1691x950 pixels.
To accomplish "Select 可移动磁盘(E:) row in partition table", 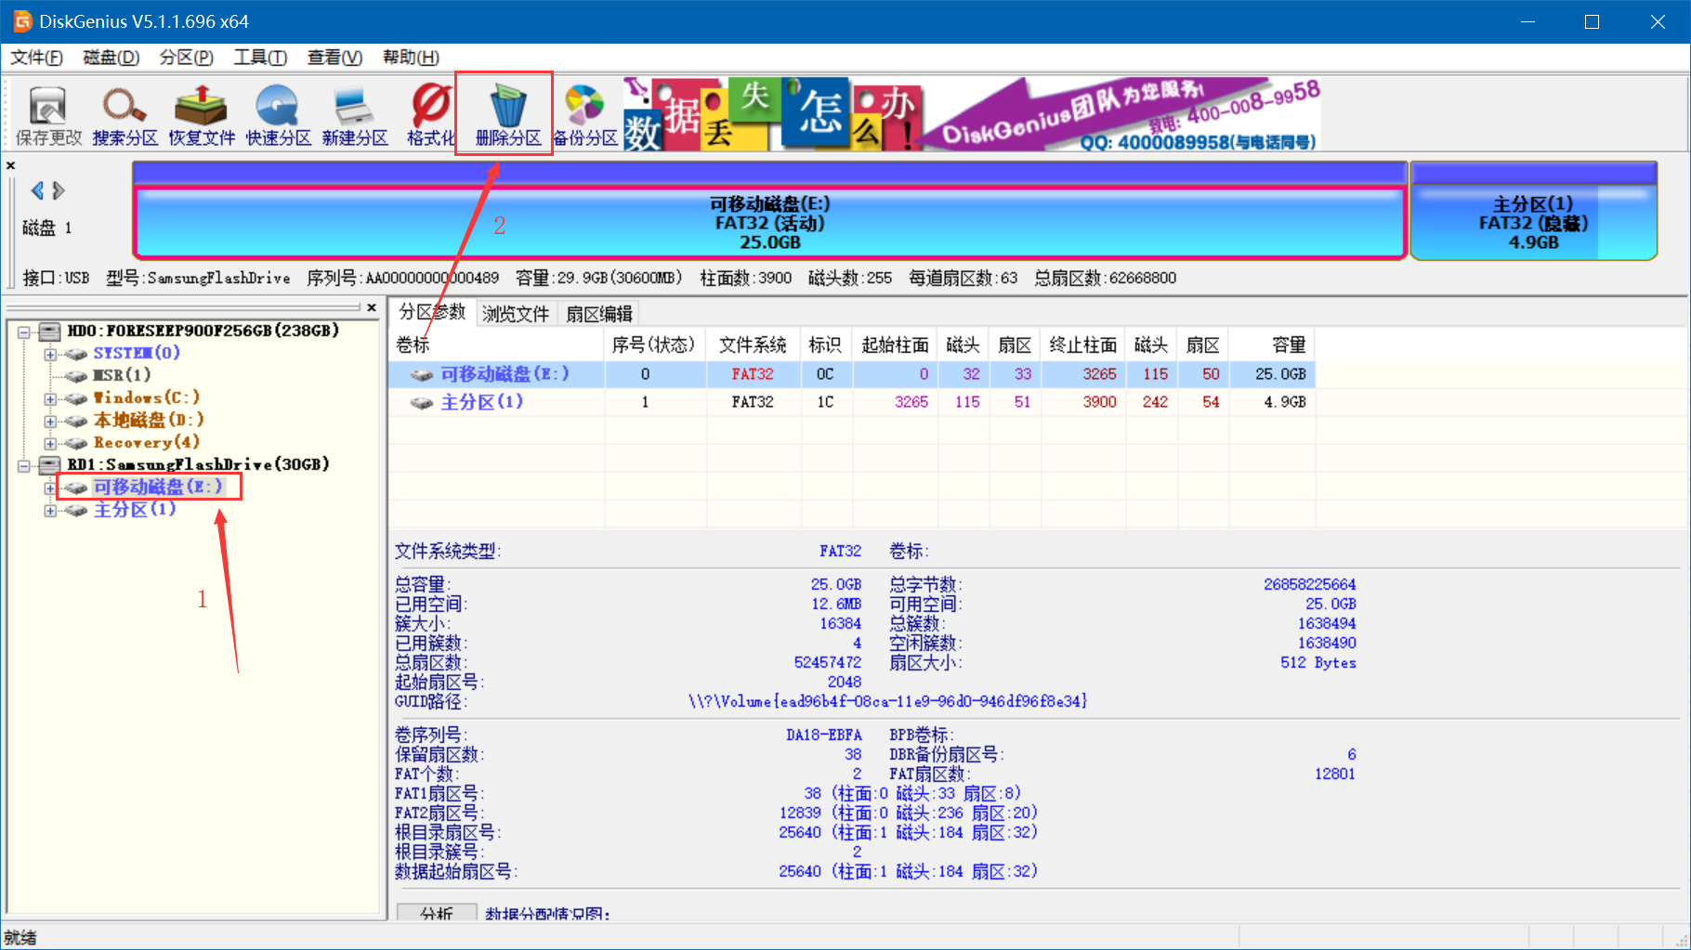I will [851, 374].
